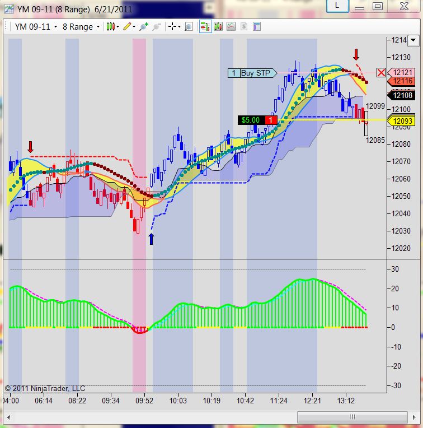This screenshot has width=423, height=428.
Task: Click the scrollbar left arrow
Action: click(9, 417)
